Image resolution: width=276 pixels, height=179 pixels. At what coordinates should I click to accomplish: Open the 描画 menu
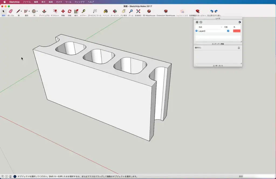tap(51, 2)
